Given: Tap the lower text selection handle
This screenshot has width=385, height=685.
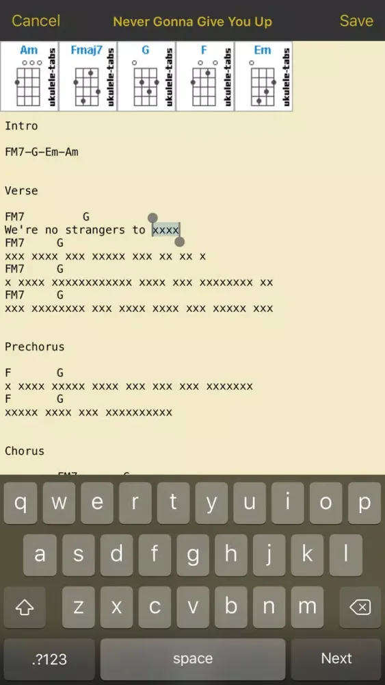Looking at the screenshot, I should tap(179, 242).
